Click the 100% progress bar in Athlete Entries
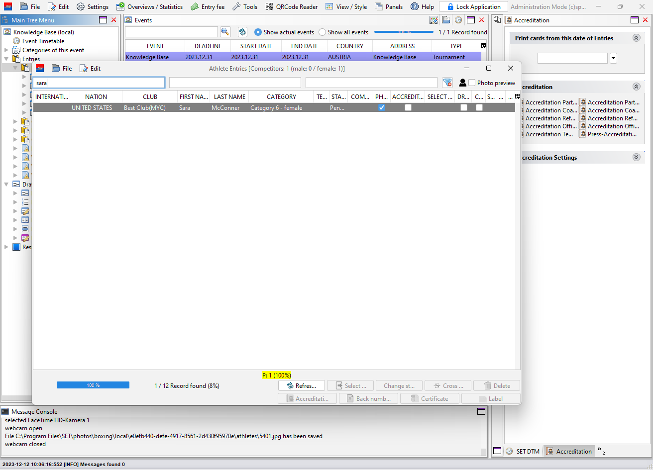The height and width of the screenshot is (470, 653). click(93, 385)
